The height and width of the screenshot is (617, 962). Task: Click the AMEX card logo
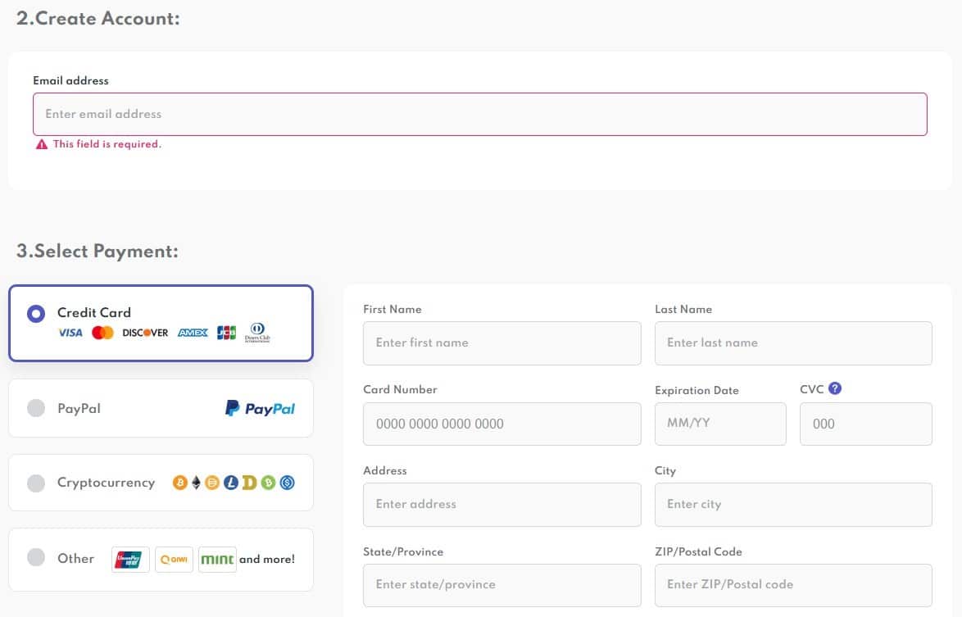pyautogui.click(x=193, y=333)
